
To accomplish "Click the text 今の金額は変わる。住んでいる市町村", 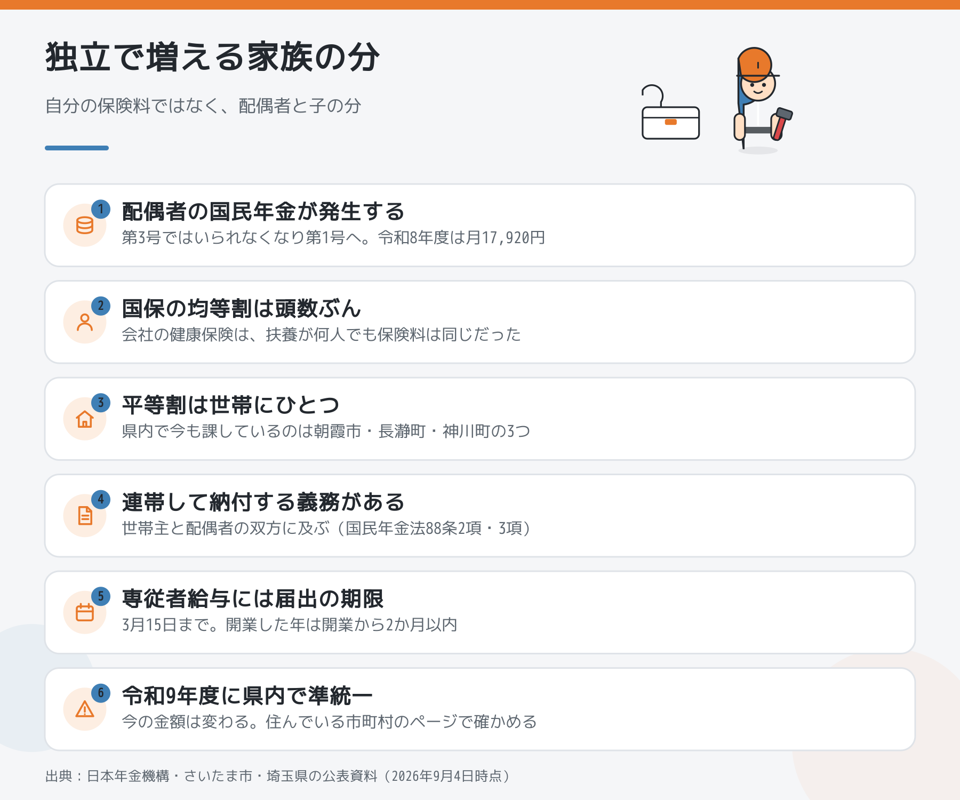I will (330, 722).
